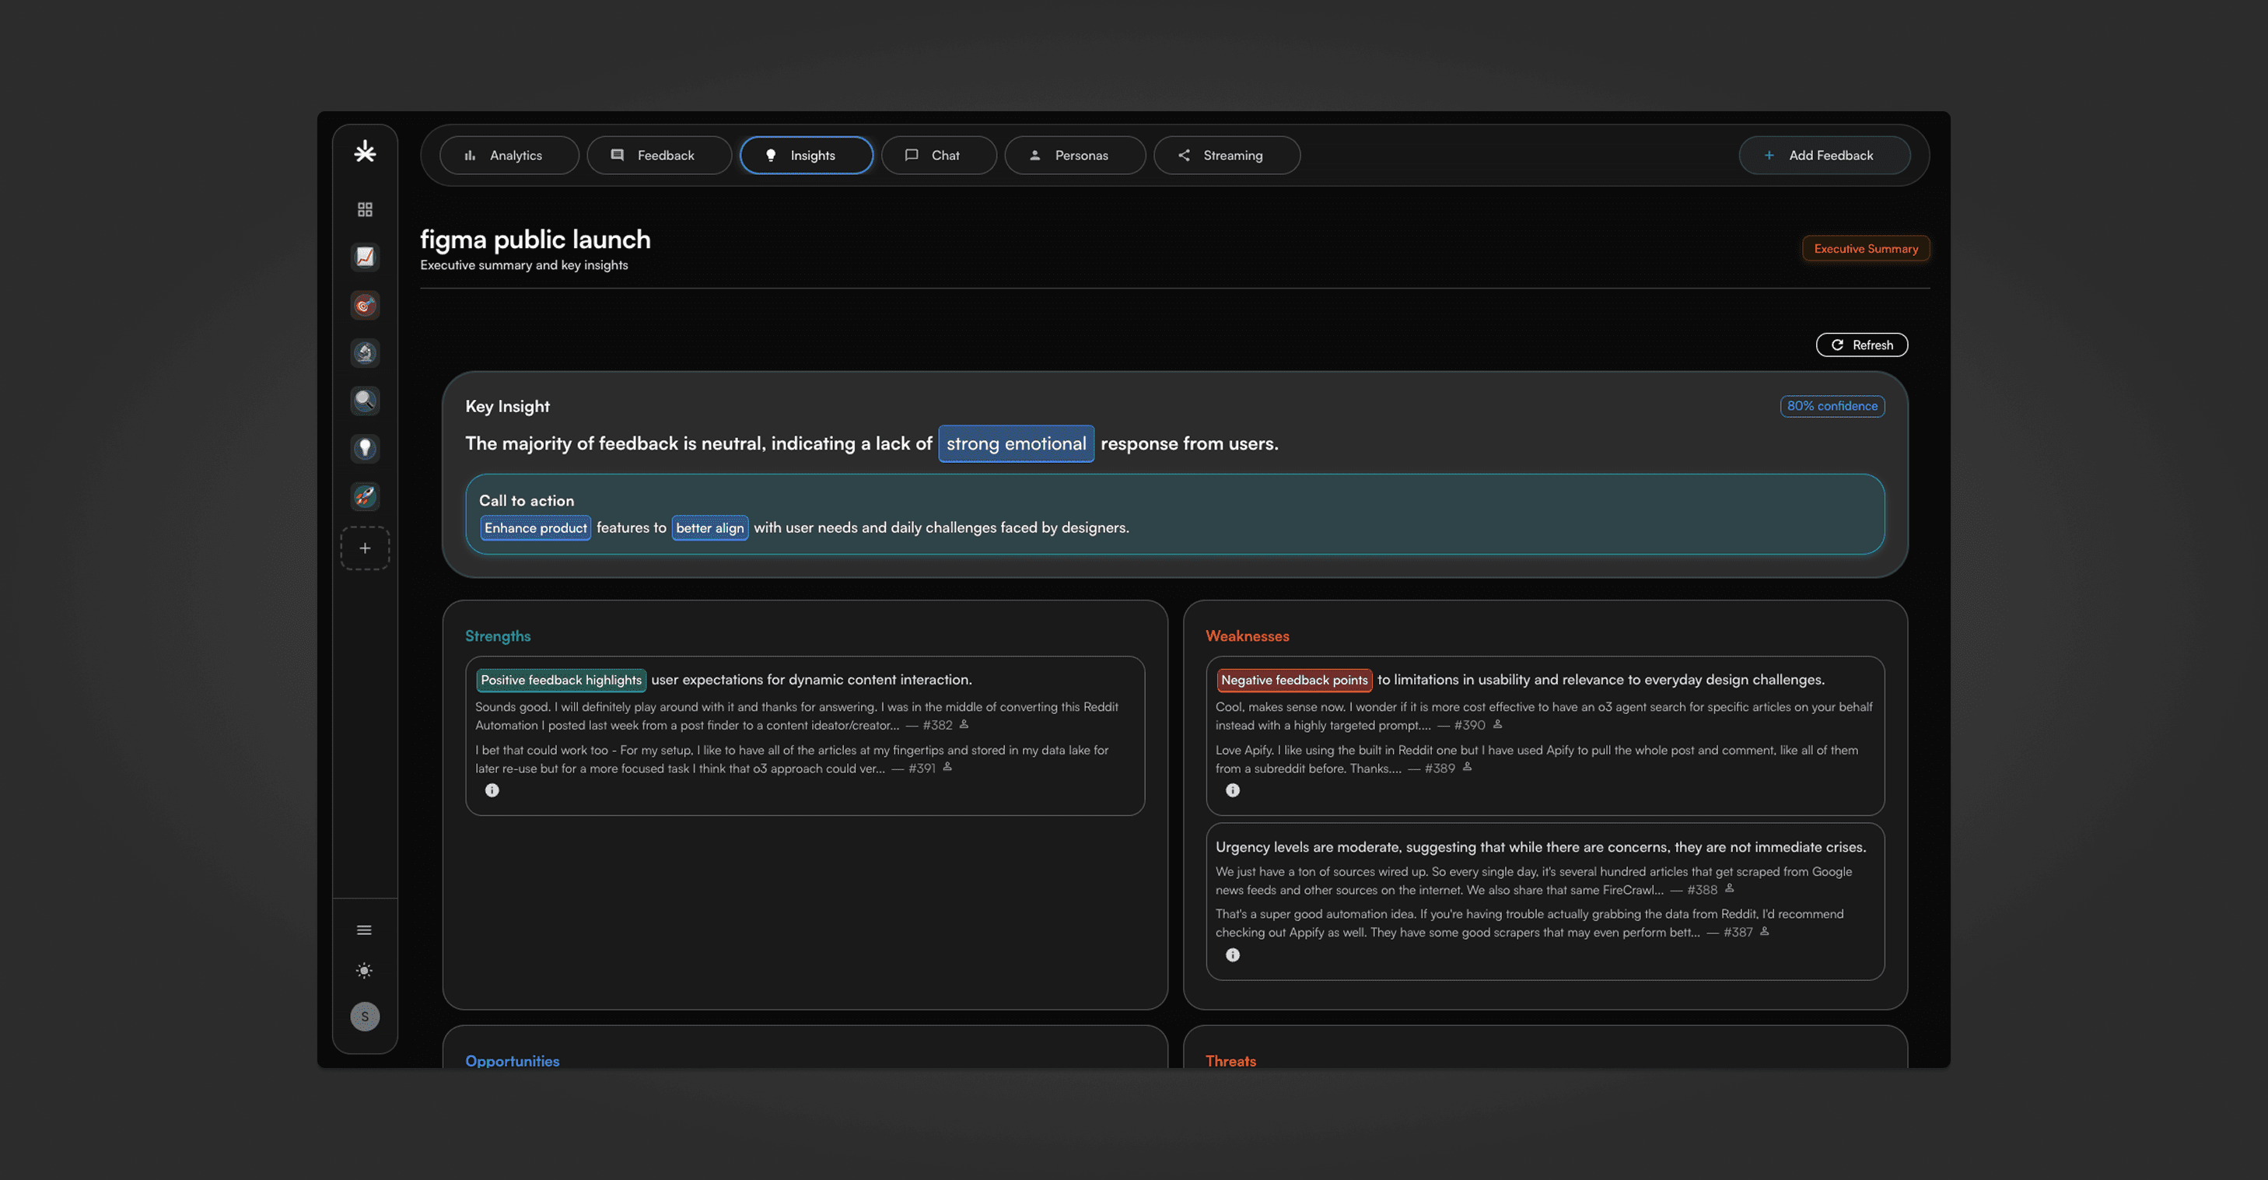Switch to the Personas tab
The height and width of the screenshot is (1180, 2268).
click(x=1074, y=155)
